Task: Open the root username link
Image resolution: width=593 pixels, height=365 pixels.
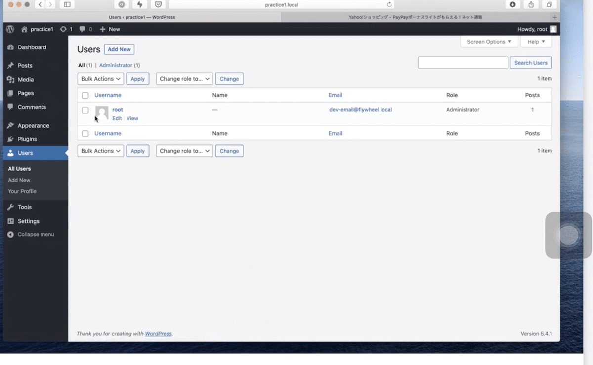Action: click(118, 110)
